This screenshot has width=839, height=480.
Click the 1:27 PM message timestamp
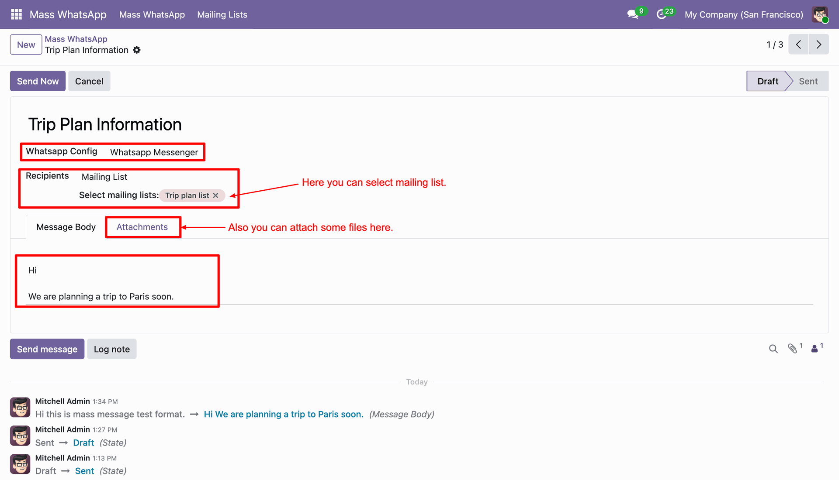(x=105, y=430)
